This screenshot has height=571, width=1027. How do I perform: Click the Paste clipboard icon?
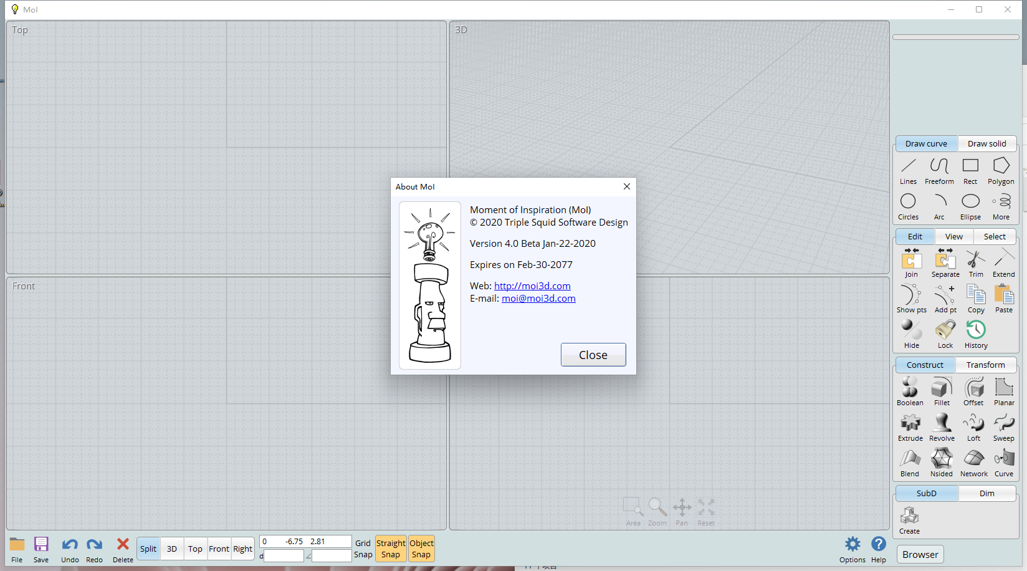coord(1004,299)
